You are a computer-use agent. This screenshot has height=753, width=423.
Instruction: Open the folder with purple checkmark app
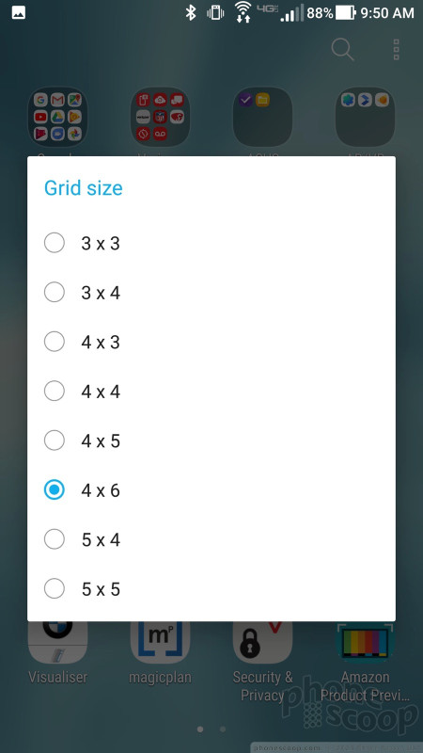(x=262, y=117)
